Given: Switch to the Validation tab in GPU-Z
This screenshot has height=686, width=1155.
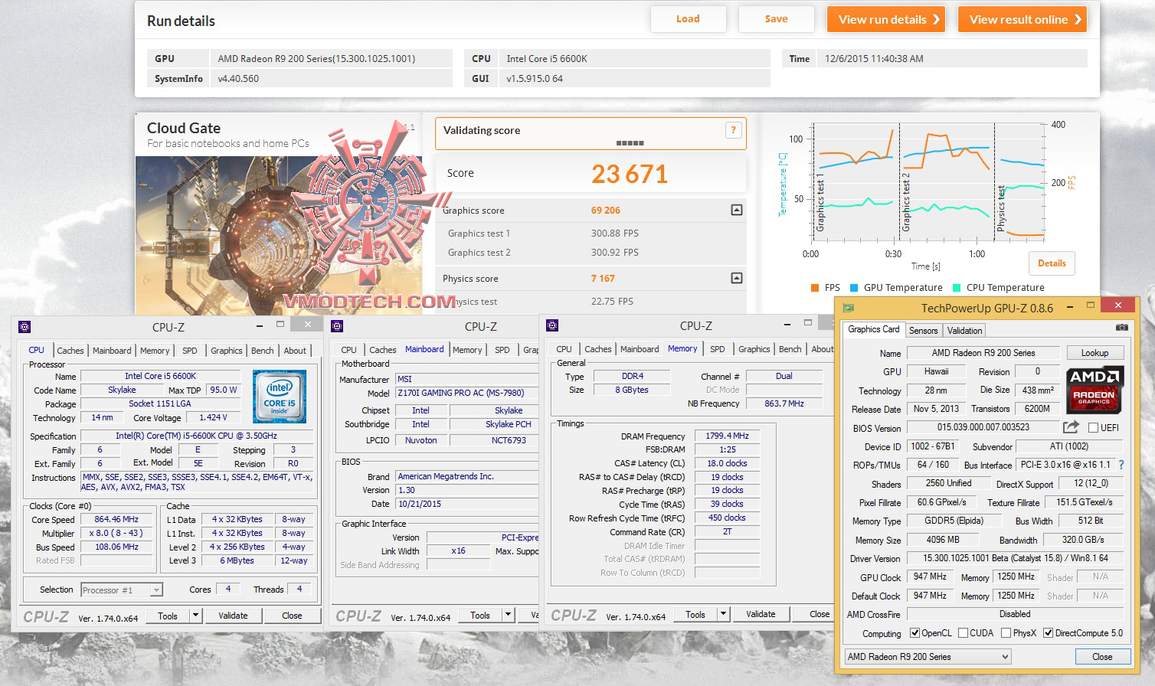Looking at the screenshot, I should point(964,331).
